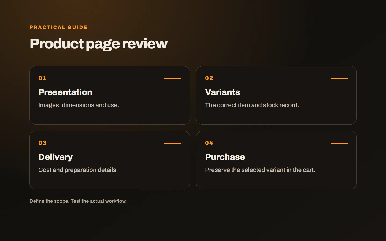Click 'Cost and preparation details.' text
386x241 pixels.
coord(78,170)
